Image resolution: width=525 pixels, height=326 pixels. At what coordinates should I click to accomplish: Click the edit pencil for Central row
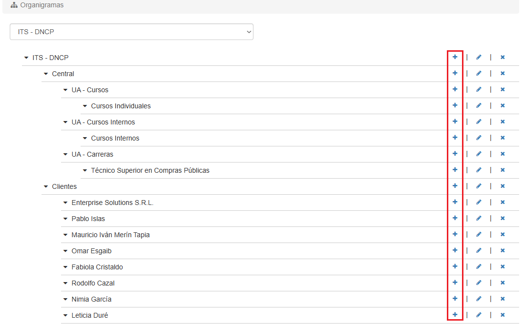click(479, 73)
